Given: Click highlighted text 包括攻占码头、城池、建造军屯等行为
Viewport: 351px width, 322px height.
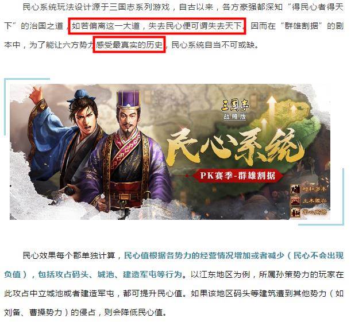Looking at the screenshot, I should [110, 274].
